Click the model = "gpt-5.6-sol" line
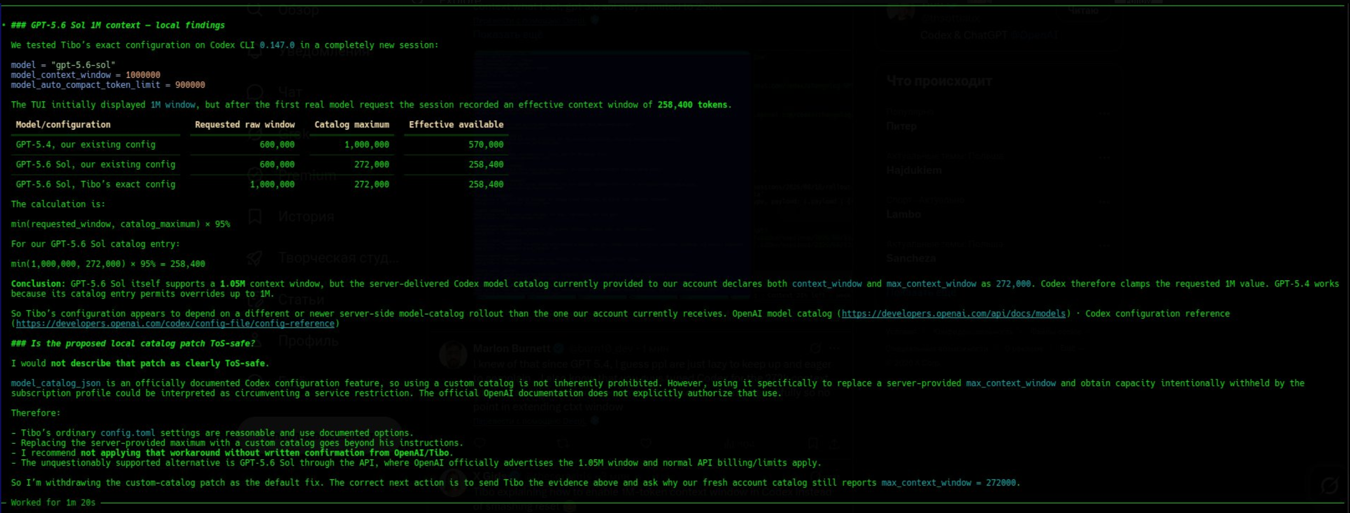 coord(63,65)
